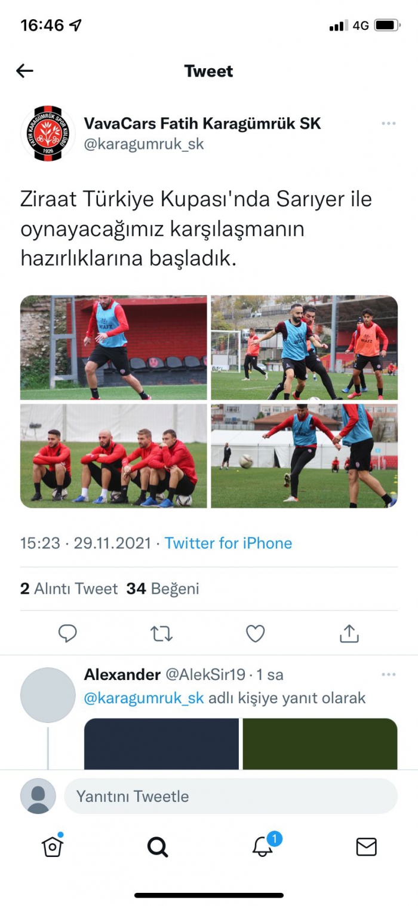Open the Search magnifier tab
This screenshot has width=418, height=906.
coord(158,847)
